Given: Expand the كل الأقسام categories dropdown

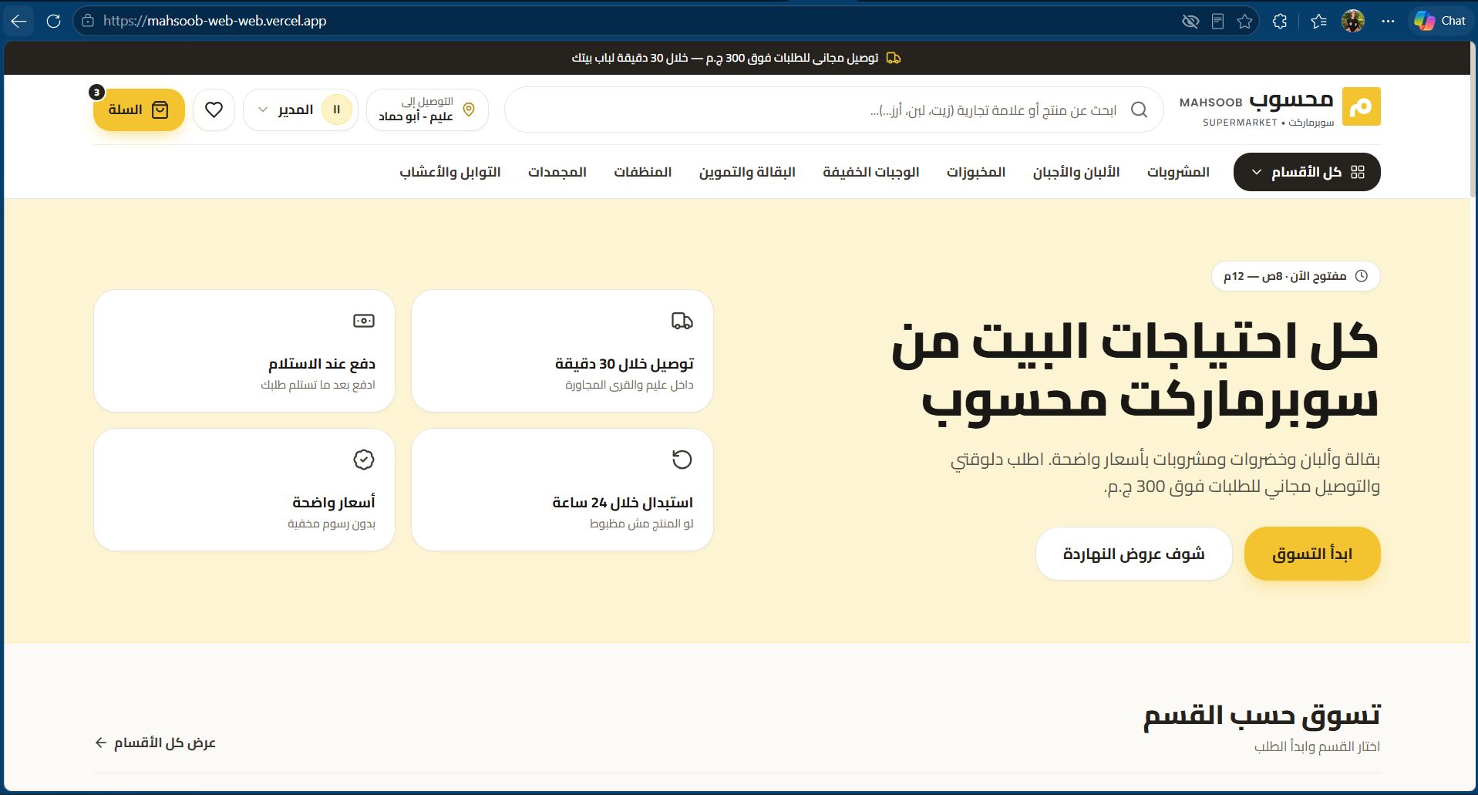Looking at the screenshot, I should tap(1307, 172).
